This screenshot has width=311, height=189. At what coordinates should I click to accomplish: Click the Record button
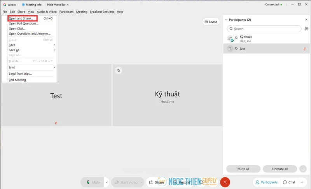(x=182, y=182)
